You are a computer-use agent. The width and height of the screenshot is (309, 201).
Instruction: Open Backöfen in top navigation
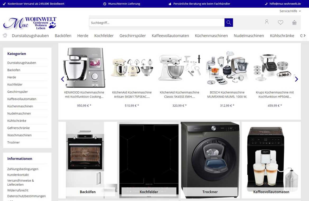point(63,36)
